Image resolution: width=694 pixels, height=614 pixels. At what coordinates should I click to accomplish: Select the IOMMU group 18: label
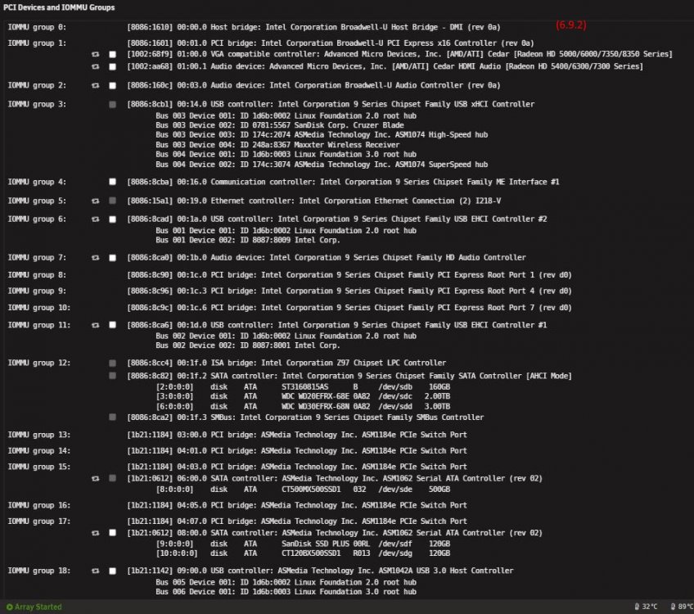pyautogui.click(x=39, y=571)
